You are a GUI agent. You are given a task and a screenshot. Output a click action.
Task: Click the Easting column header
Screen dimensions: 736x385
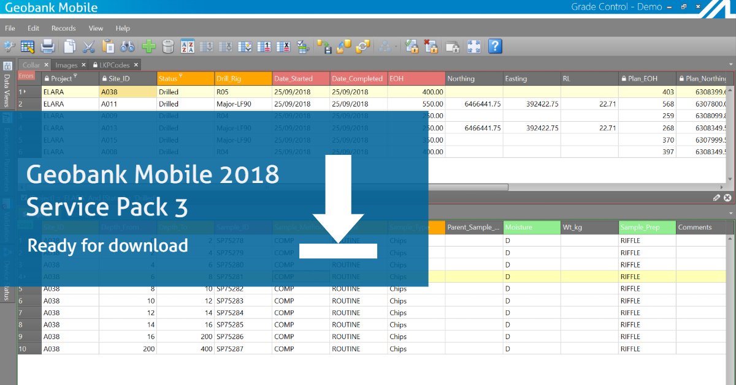coord(531,78)
